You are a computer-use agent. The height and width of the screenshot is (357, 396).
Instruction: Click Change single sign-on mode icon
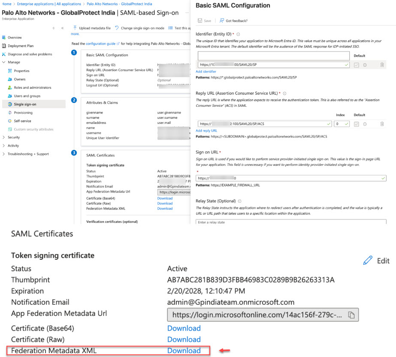117,28
